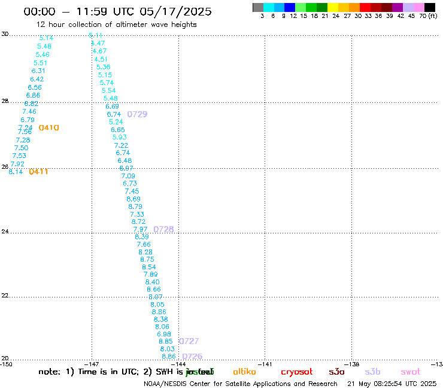443x389 pixels.
Task: Click the -138 longitude axis label
Action: [351, 364]
